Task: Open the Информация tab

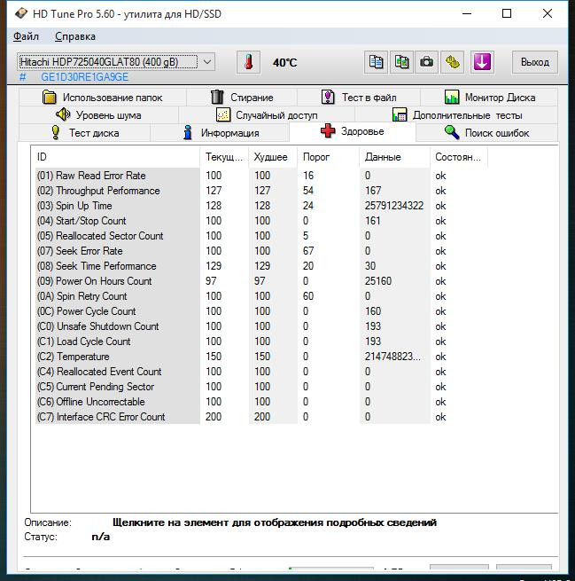Action: [220, 133]
